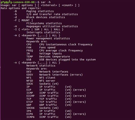Click the FREQ keyword
This screenshot has width=135, height=120.
point(30,50)
